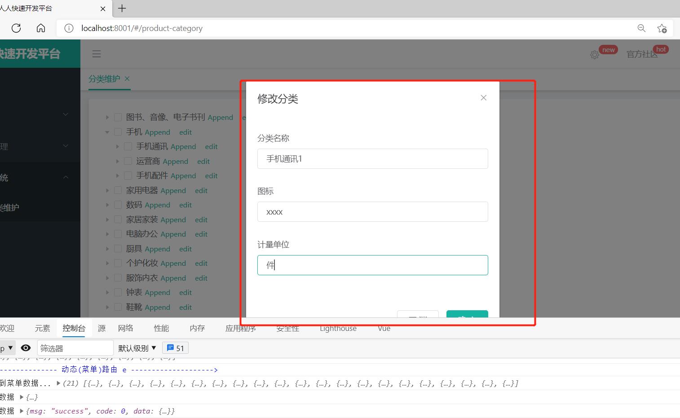Image resolution: width=680 pixels, height=418 pixels.
Task: Select the 手机配件 checkbox
Action: click(128, 176)
